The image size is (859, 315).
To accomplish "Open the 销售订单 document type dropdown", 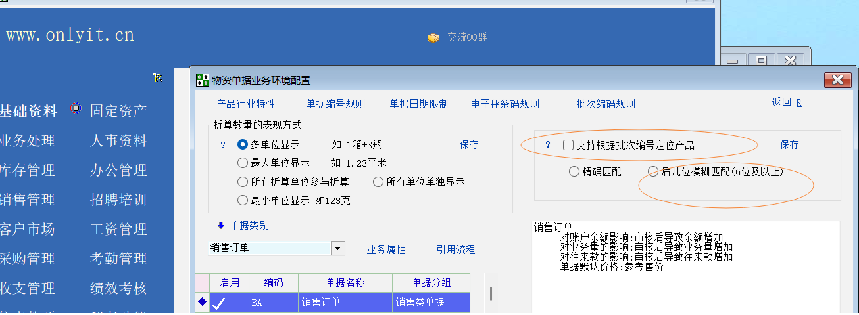I will point(338,249).
